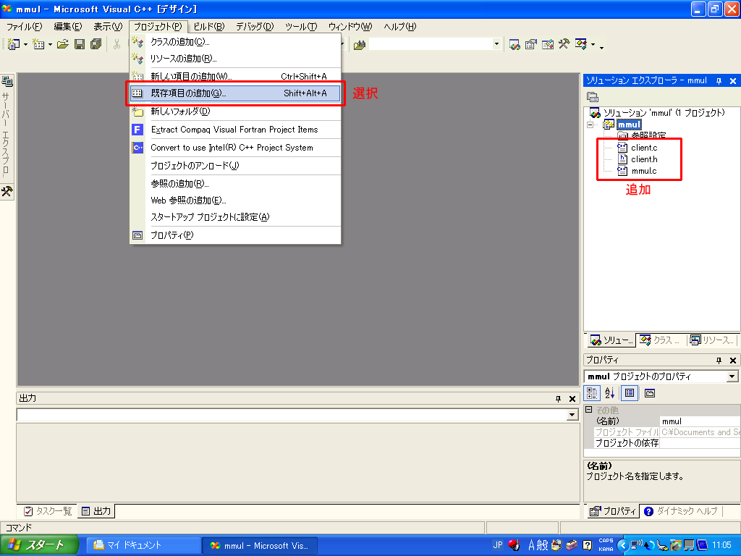This screenshot has width=741, height=556.
Task: Click the Properties list view icon
Action: pyautogui.click(x=630, y=393)
